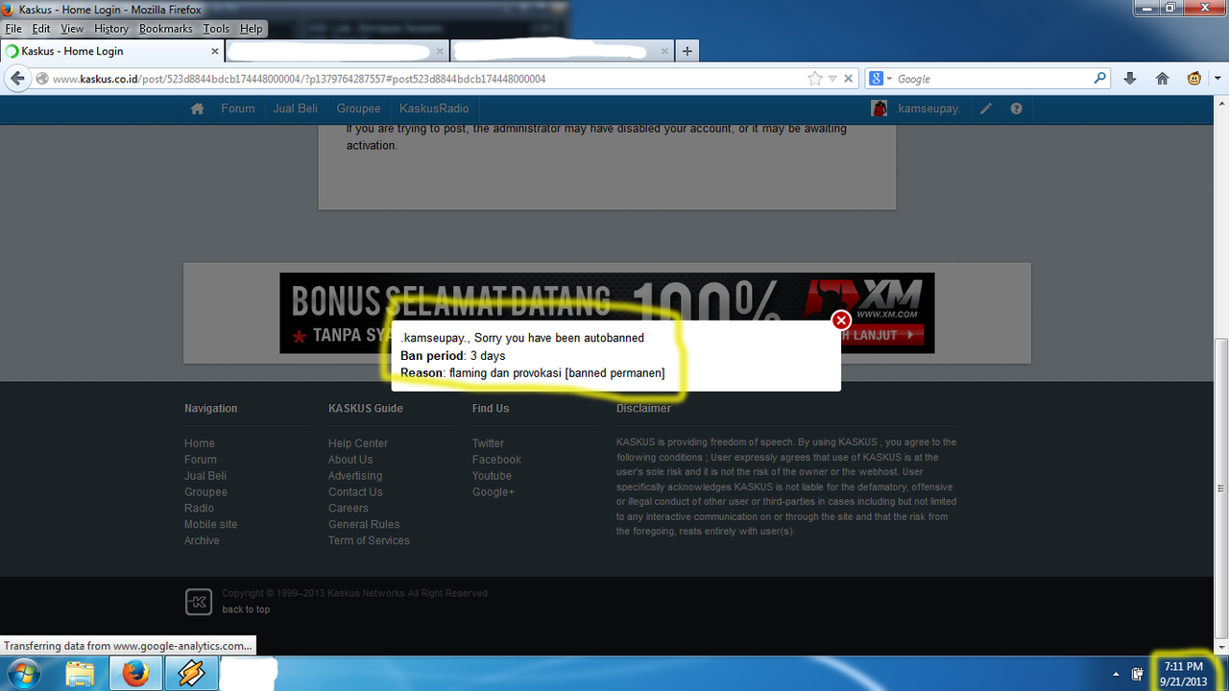
Task: Open Contact Us footer link
Action: pyautogui.click(x=355, y=492)
